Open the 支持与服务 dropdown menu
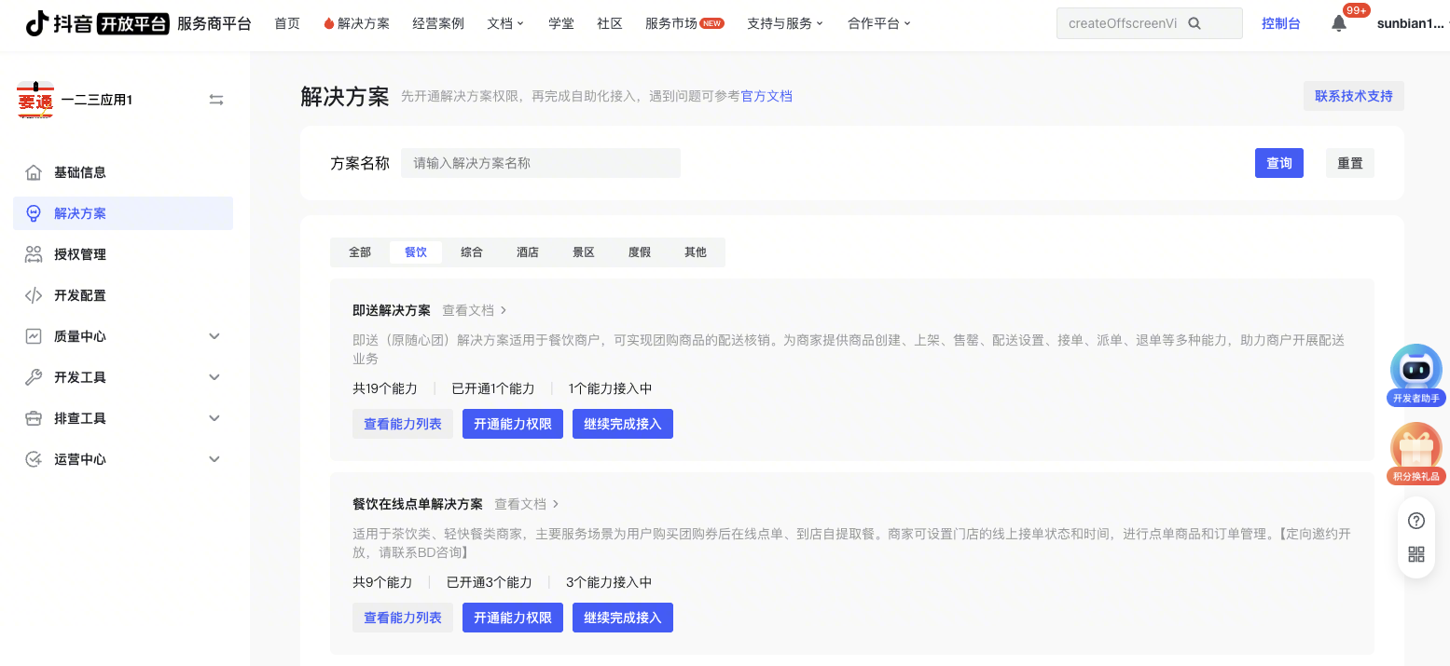 point(785,23)
